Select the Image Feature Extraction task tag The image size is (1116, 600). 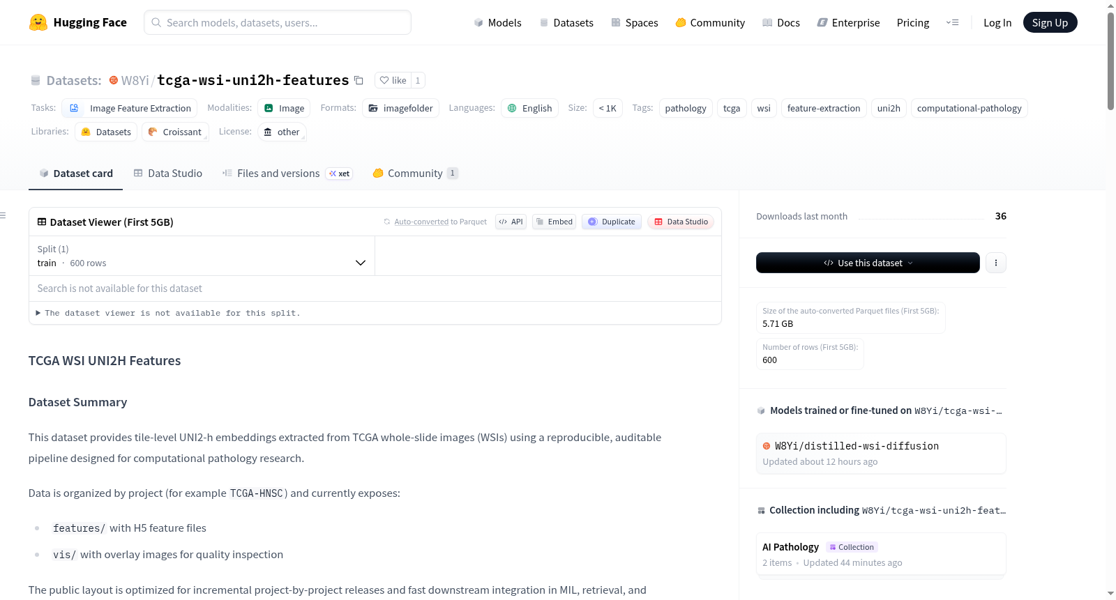coord(130,108)
